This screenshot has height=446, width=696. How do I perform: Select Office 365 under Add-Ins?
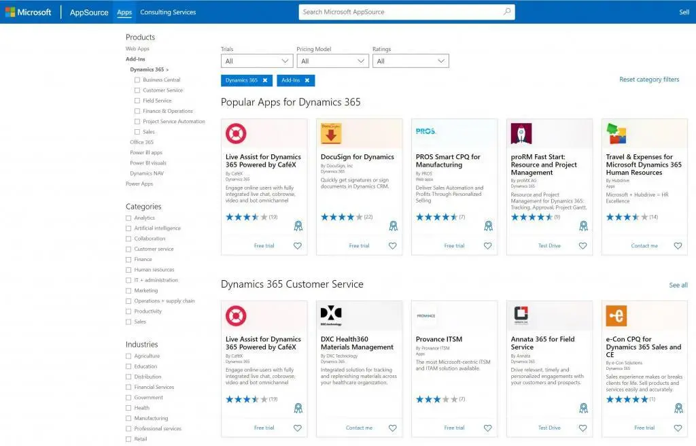coord(141,142)
